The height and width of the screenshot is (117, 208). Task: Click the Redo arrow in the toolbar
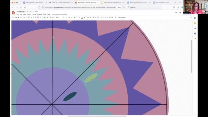point(16,17)
